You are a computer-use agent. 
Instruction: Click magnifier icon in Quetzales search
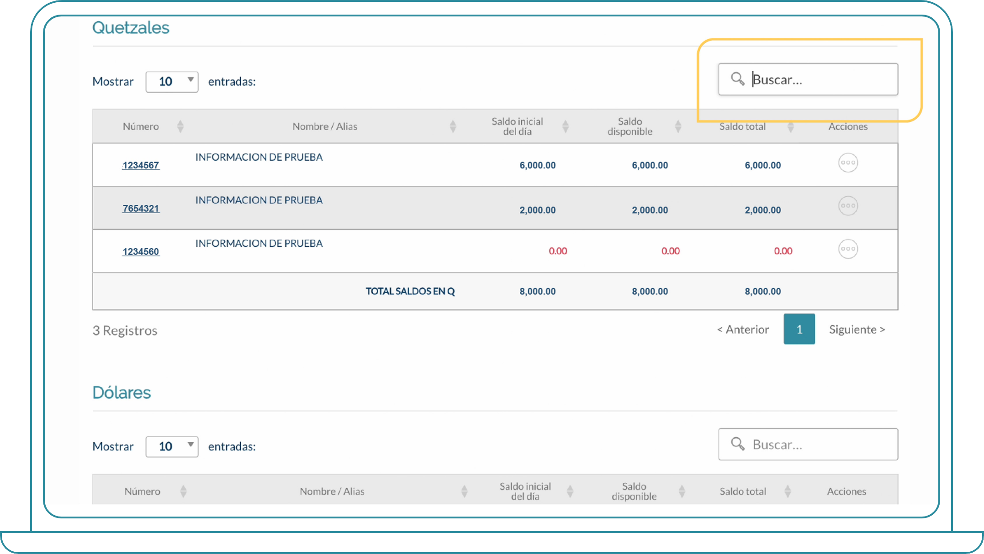pyautogui.click(x=737, y=79)
